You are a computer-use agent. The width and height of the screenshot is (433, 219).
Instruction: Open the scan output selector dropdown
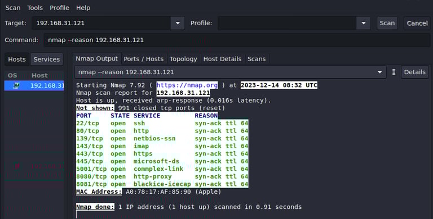coord(230,72)
